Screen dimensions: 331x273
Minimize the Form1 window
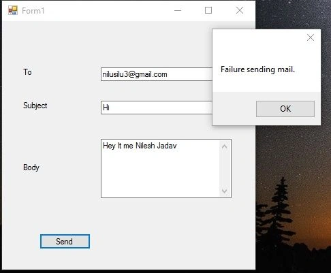[x=178, y=10]
